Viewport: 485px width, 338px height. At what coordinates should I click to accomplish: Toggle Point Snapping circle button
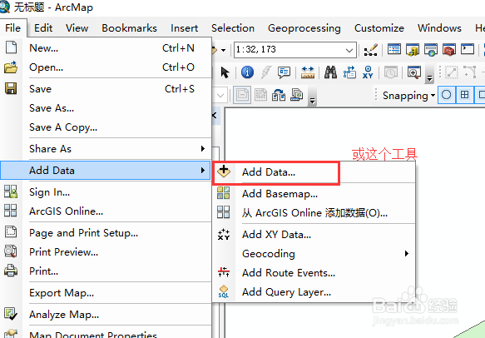tap(447, 95)
